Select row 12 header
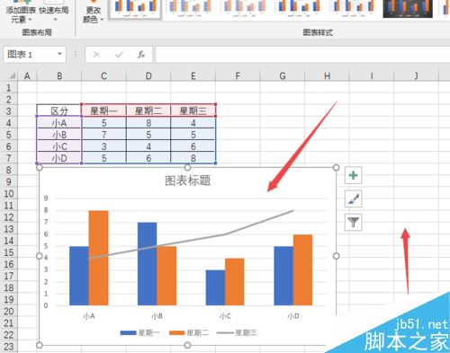This screenshot has height=353, width=450. click(x=9, y=217)
